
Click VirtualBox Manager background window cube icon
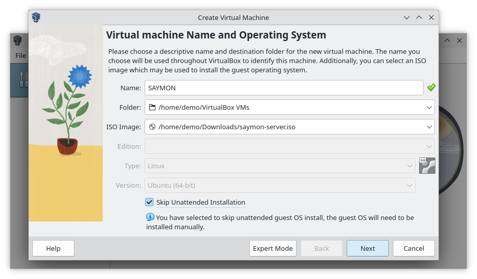pyautogui.click(x=17, y=40)
